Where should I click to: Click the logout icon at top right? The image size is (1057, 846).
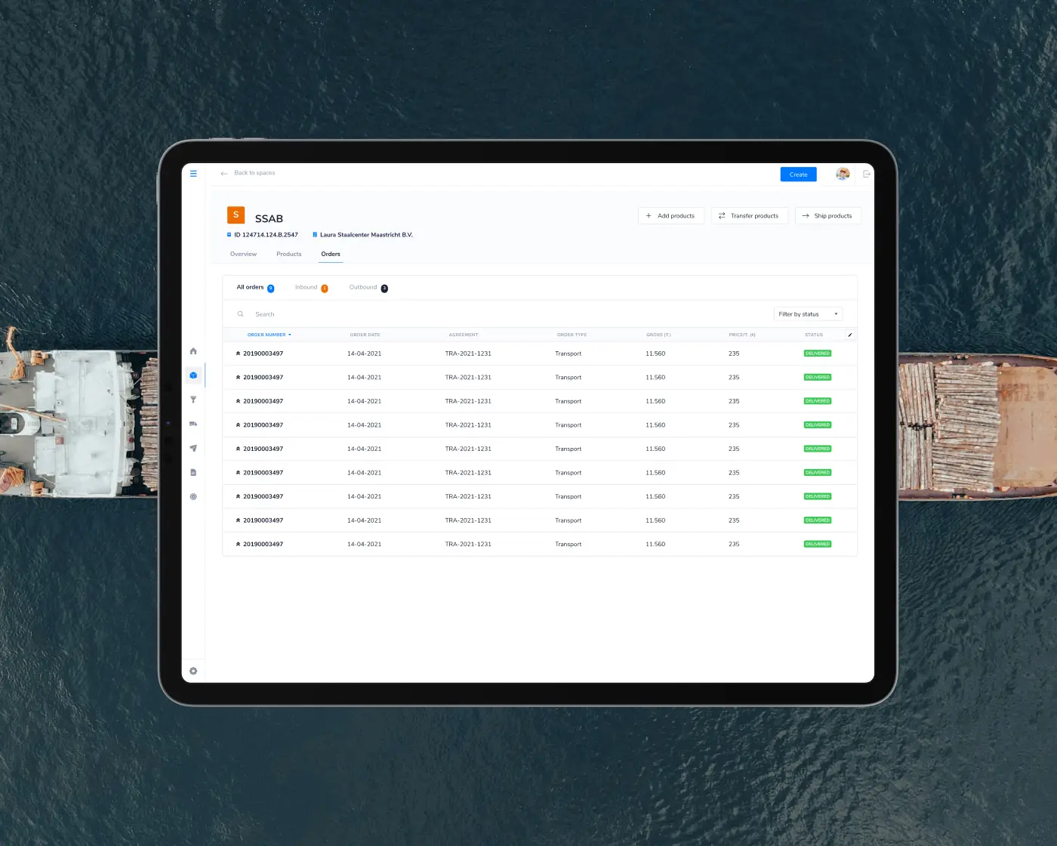click(867, 174)
